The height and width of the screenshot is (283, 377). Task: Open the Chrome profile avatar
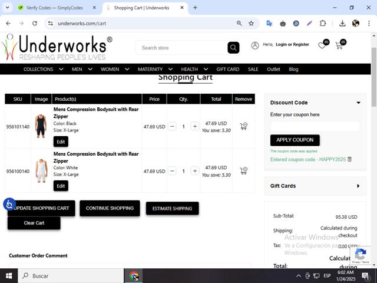356,24
